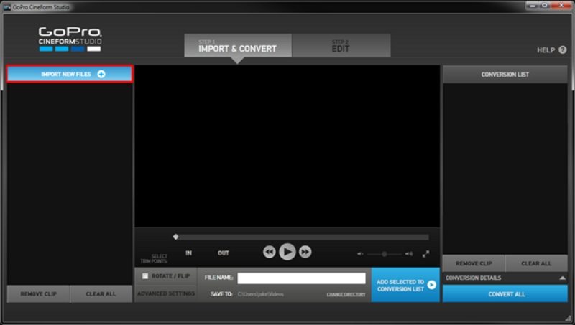Click the high volume speaker icon
The height and width of the screenshot is (325, 575).
click(408, 254)
